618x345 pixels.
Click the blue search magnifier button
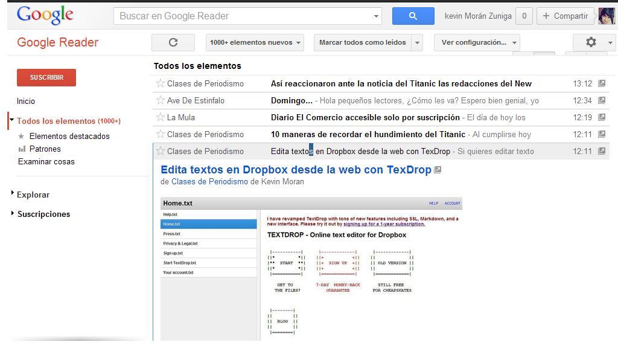pos(413,16)
